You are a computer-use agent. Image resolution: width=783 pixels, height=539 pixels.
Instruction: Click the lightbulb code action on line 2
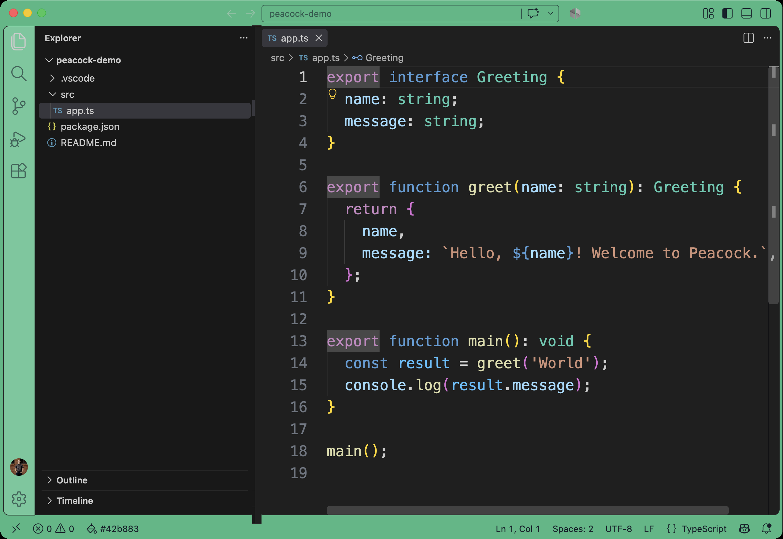point(332,94)
